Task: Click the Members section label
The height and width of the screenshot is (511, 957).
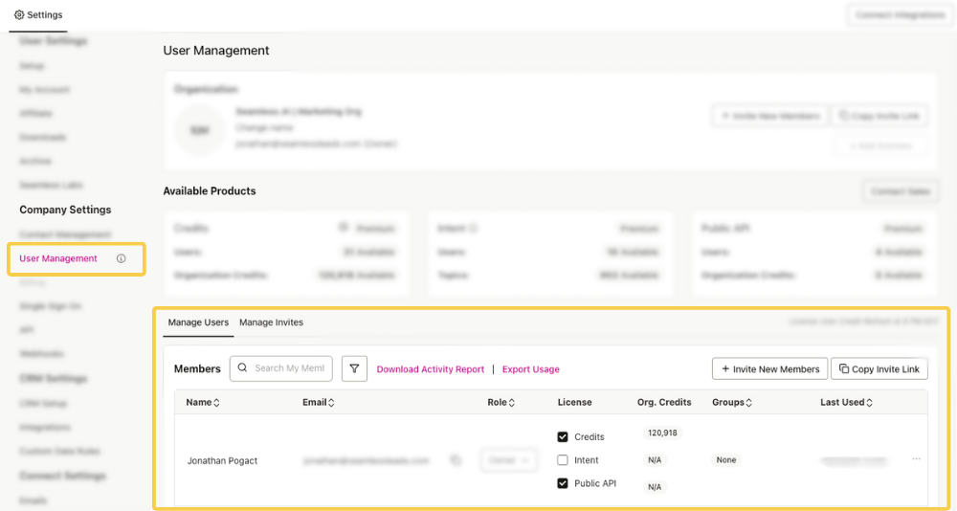Action: click(x=197, y=368)
